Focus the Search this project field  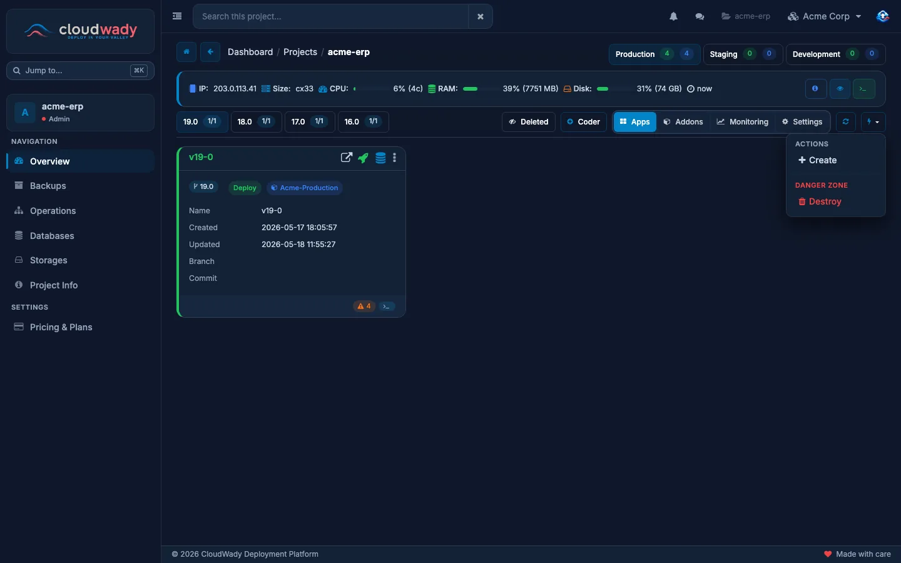(330, 16)
